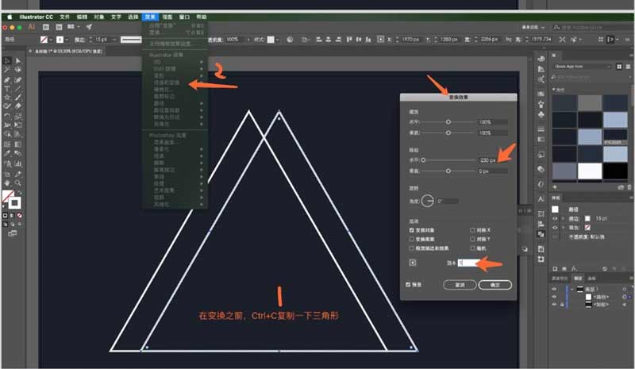Open the 文件 menu
The height and width of the screenshot is (369, 635).
click(x=64, y=17)
